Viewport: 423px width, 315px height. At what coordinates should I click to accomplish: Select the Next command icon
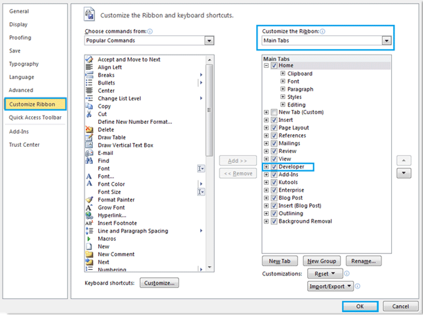coord(89,262)
